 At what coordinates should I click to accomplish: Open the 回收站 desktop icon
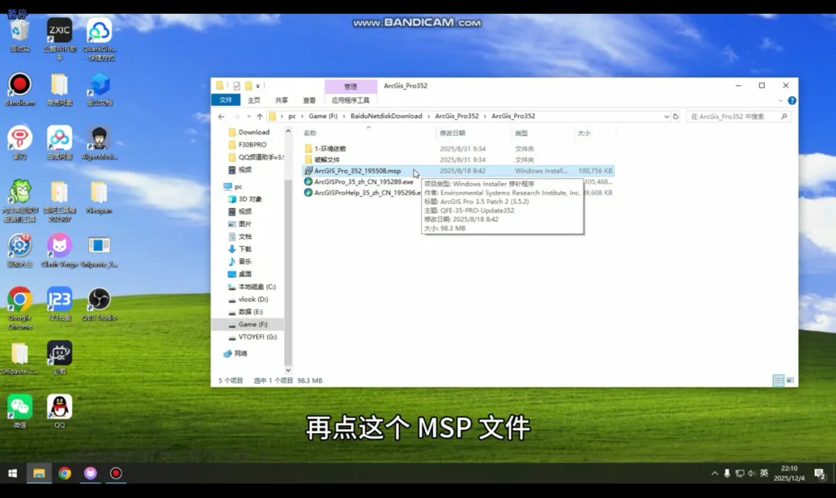(19, 36)
